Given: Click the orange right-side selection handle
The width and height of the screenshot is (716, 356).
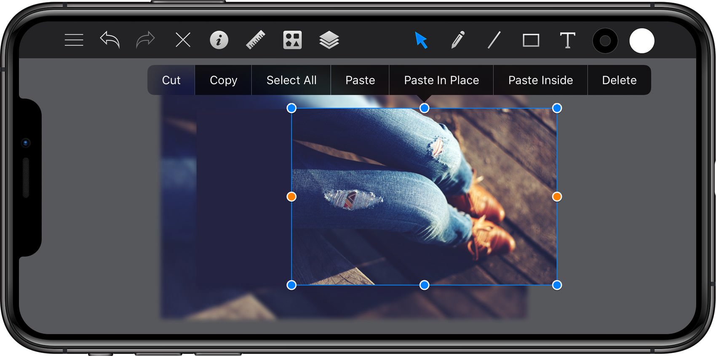Looking at the screenshot, I should click(x=557, y=197).
